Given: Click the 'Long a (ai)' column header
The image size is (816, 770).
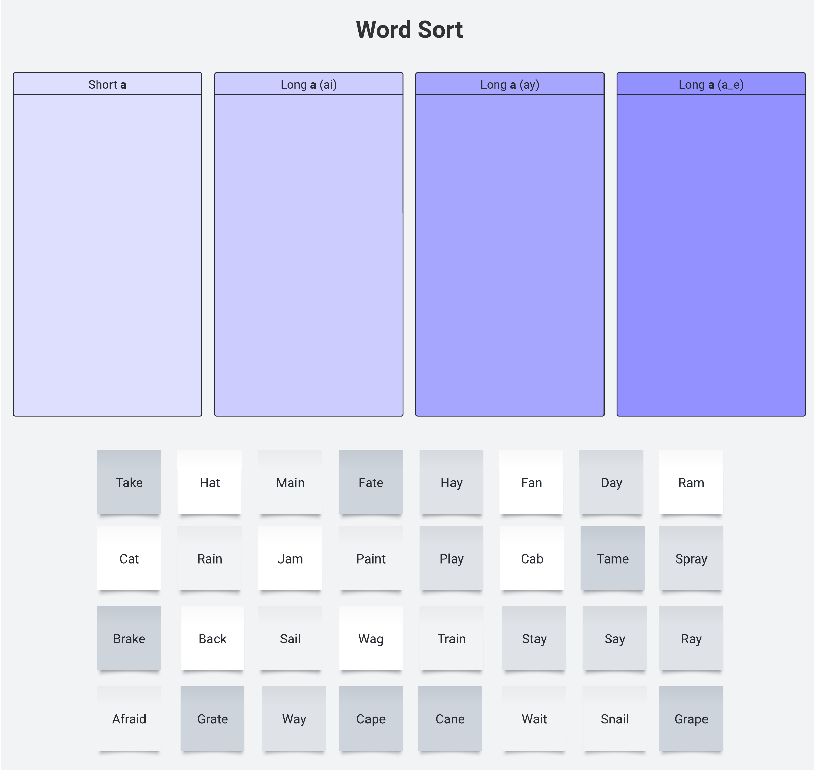Looking at the screenshot, I should pyautogui.click(x=309, y=85).
